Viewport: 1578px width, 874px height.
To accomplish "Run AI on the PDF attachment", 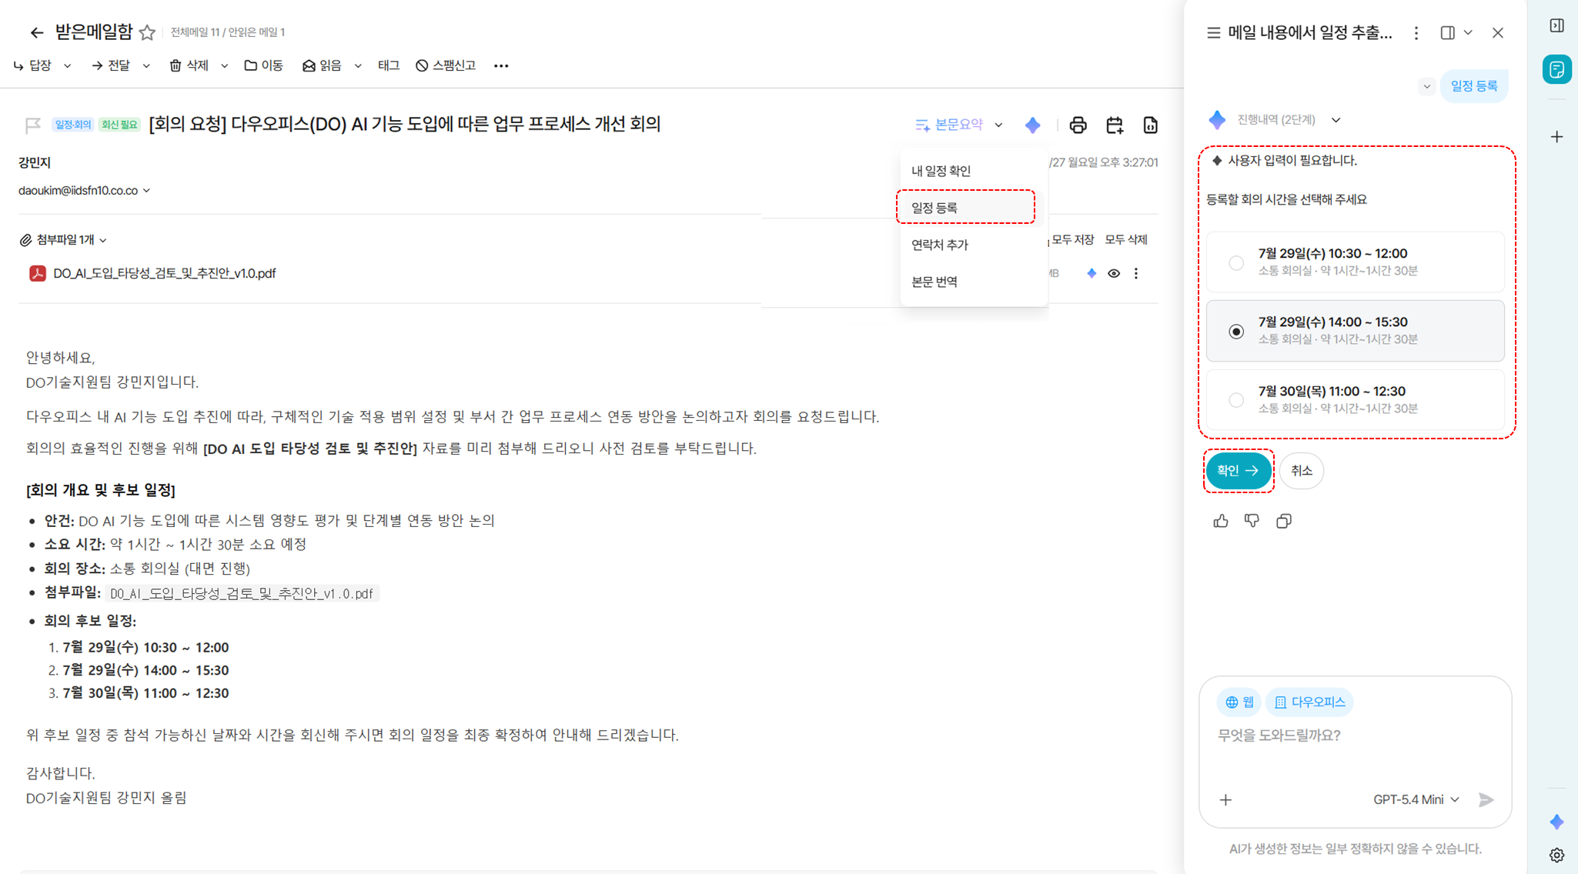I will pos(1091,273).
